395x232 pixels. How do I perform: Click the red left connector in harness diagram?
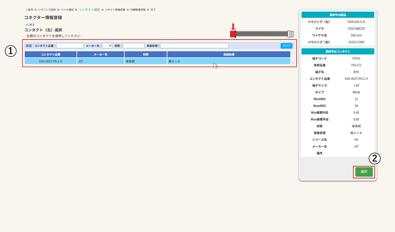[233, 34]
